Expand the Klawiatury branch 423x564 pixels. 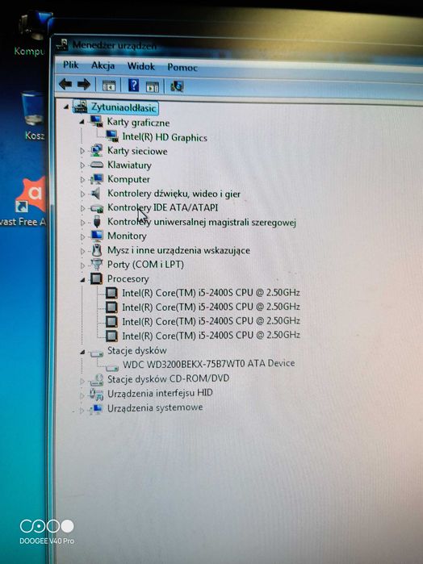click(x=82, y=165)
